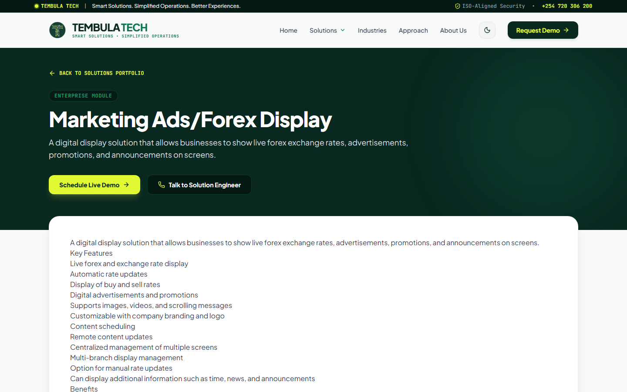Open the Solutions menu
The height and width of the screenshot is (392, 627).
click(x=327, y=30)
